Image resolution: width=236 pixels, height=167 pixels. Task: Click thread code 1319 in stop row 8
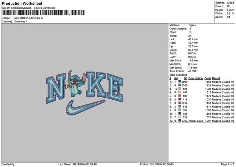tap(208, 107)
